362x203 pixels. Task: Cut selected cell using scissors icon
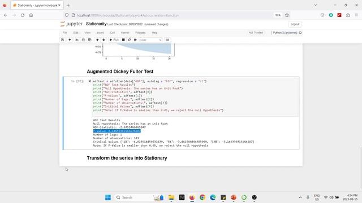click(77, 40)
